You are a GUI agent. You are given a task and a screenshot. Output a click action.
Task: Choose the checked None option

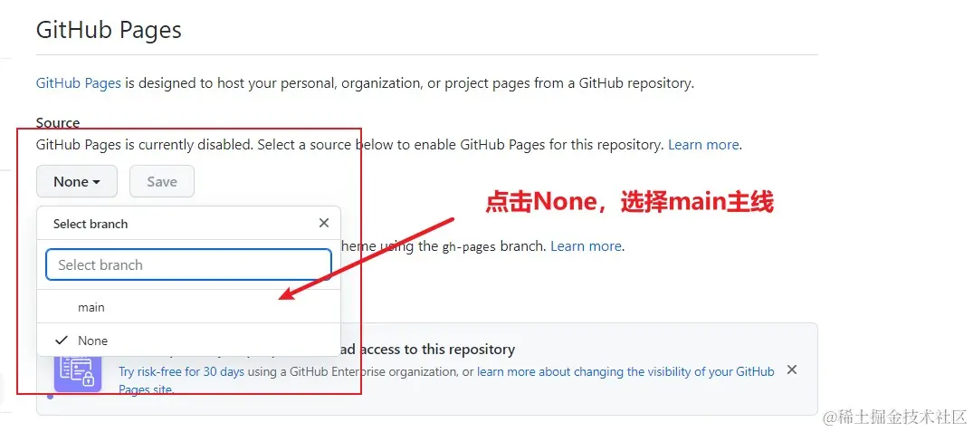click(x=93, y=341)
